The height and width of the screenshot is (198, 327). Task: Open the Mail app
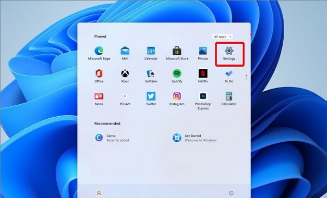coord(125,54)
